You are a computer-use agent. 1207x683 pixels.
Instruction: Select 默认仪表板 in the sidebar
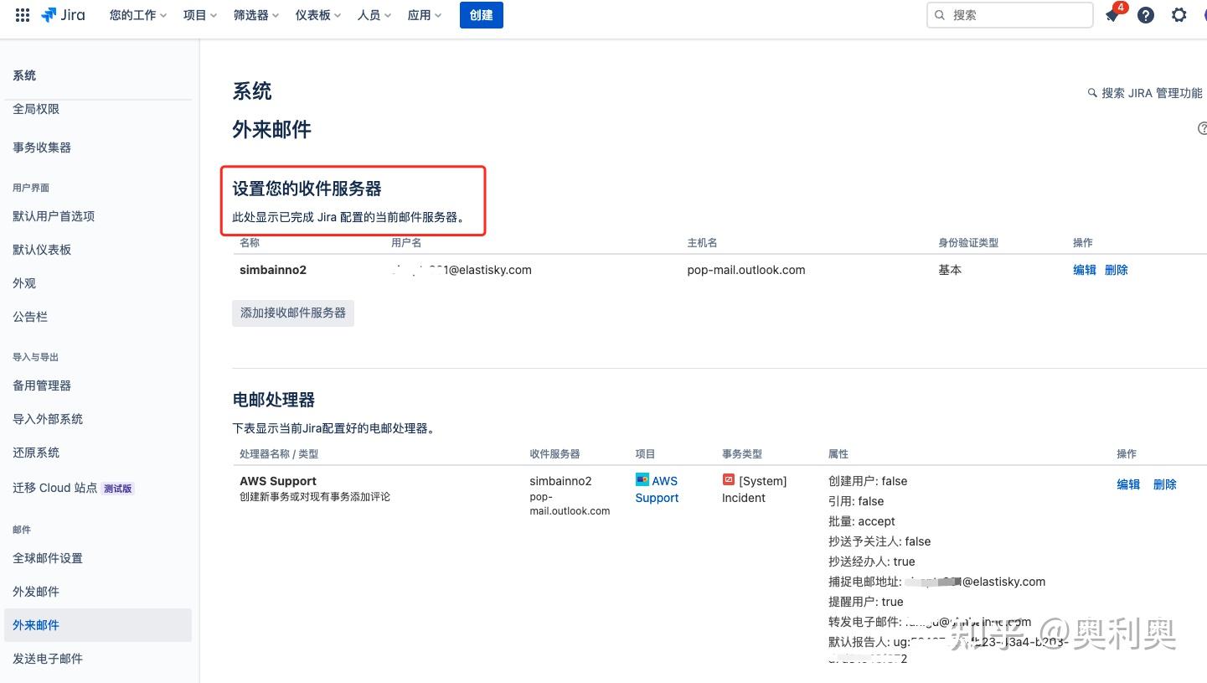point(42,250)
